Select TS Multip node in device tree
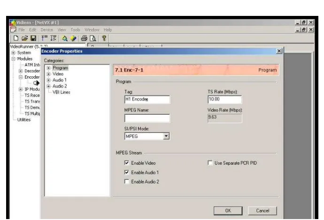324x220 pixels. (x=32, y=113)
